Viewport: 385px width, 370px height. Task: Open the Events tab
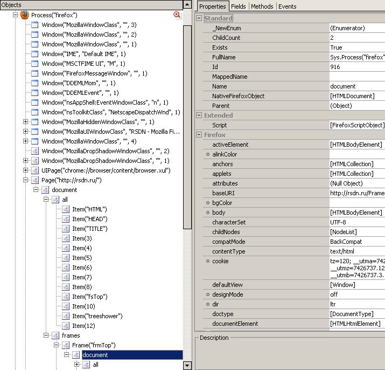[287, 6]
